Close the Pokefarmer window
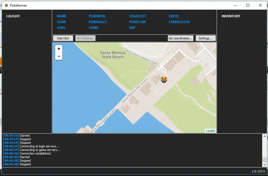The width and height of the screenshot is (268, 176). click(x=261, y=5)
